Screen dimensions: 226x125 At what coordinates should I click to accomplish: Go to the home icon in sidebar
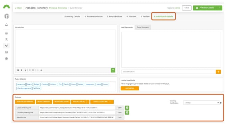[x=6, y=33]
